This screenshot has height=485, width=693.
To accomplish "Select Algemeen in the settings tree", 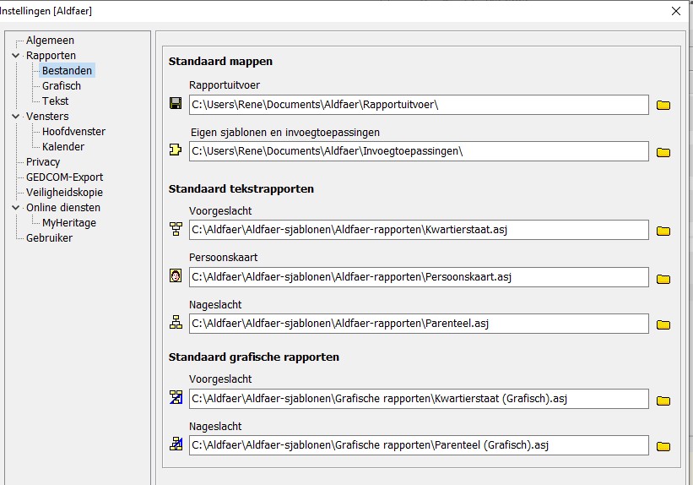I will 50,41.
